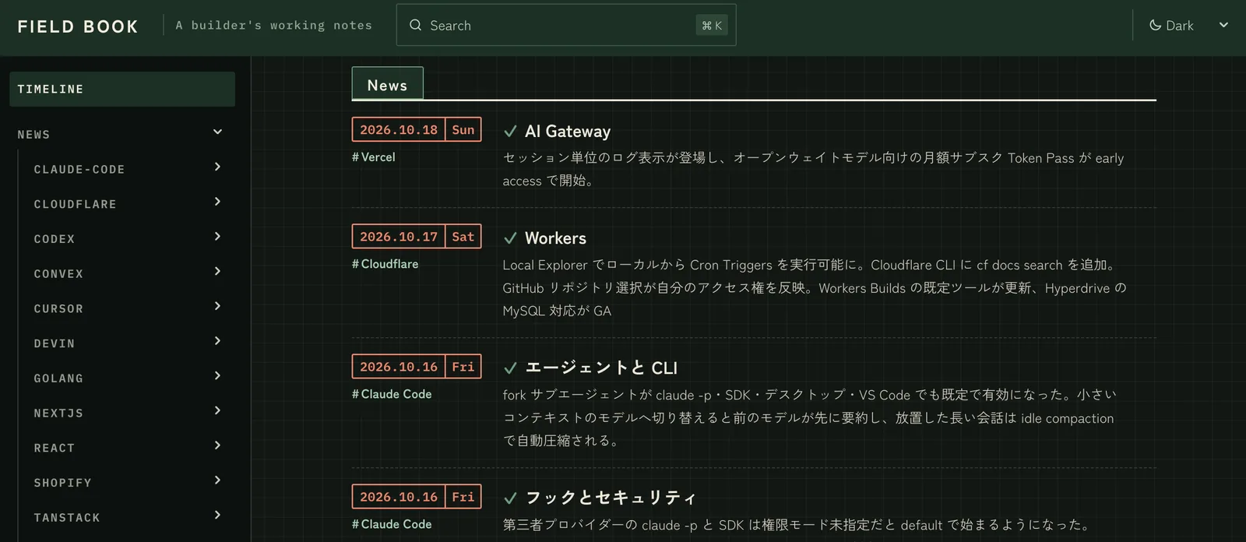
Task: Collapse the NEWS sidebar section
Action: pyautogui.click(x=218, y=132)
